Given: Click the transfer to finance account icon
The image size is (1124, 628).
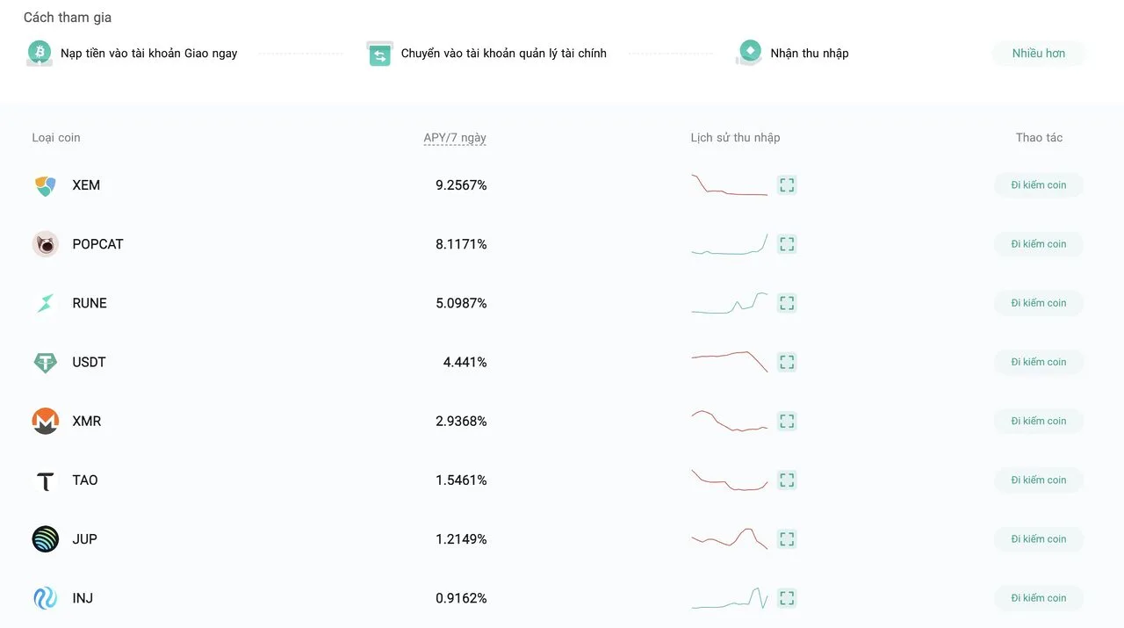Looking at the screenshot, I should [379, 54].
